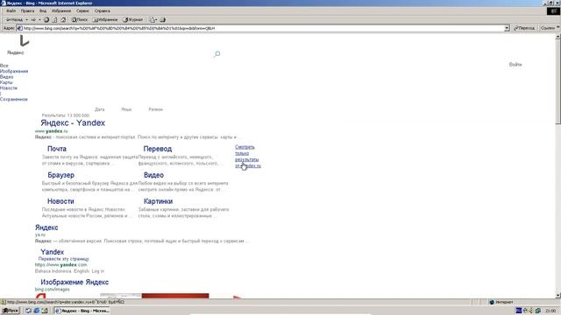Select the Яндекс - Bing taskbar button

pos(82,311)
